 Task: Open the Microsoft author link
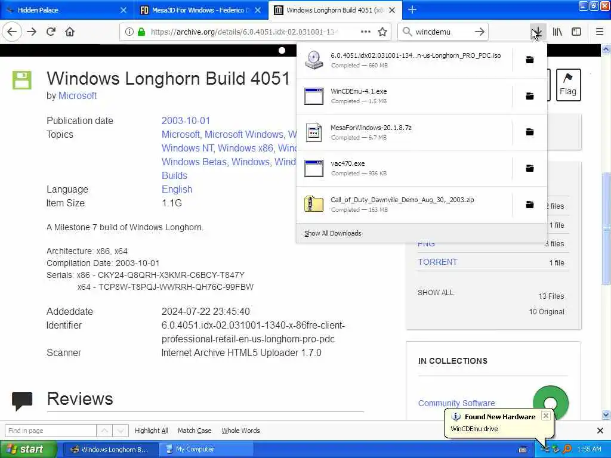tap(78, 95)
